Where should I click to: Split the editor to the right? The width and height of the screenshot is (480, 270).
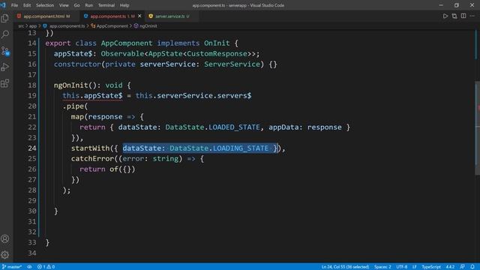(x=463, y=16)
